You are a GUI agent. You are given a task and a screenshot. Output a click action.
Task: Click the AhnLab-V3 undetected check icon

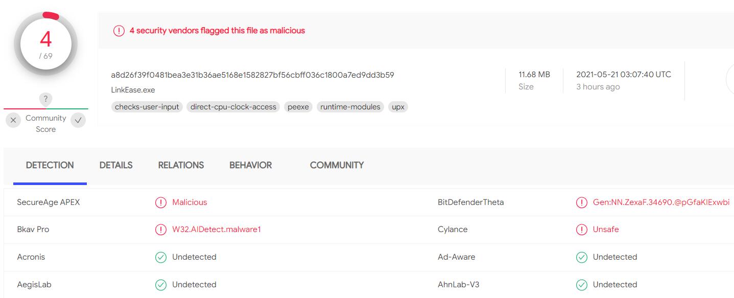tap(581, 285)
